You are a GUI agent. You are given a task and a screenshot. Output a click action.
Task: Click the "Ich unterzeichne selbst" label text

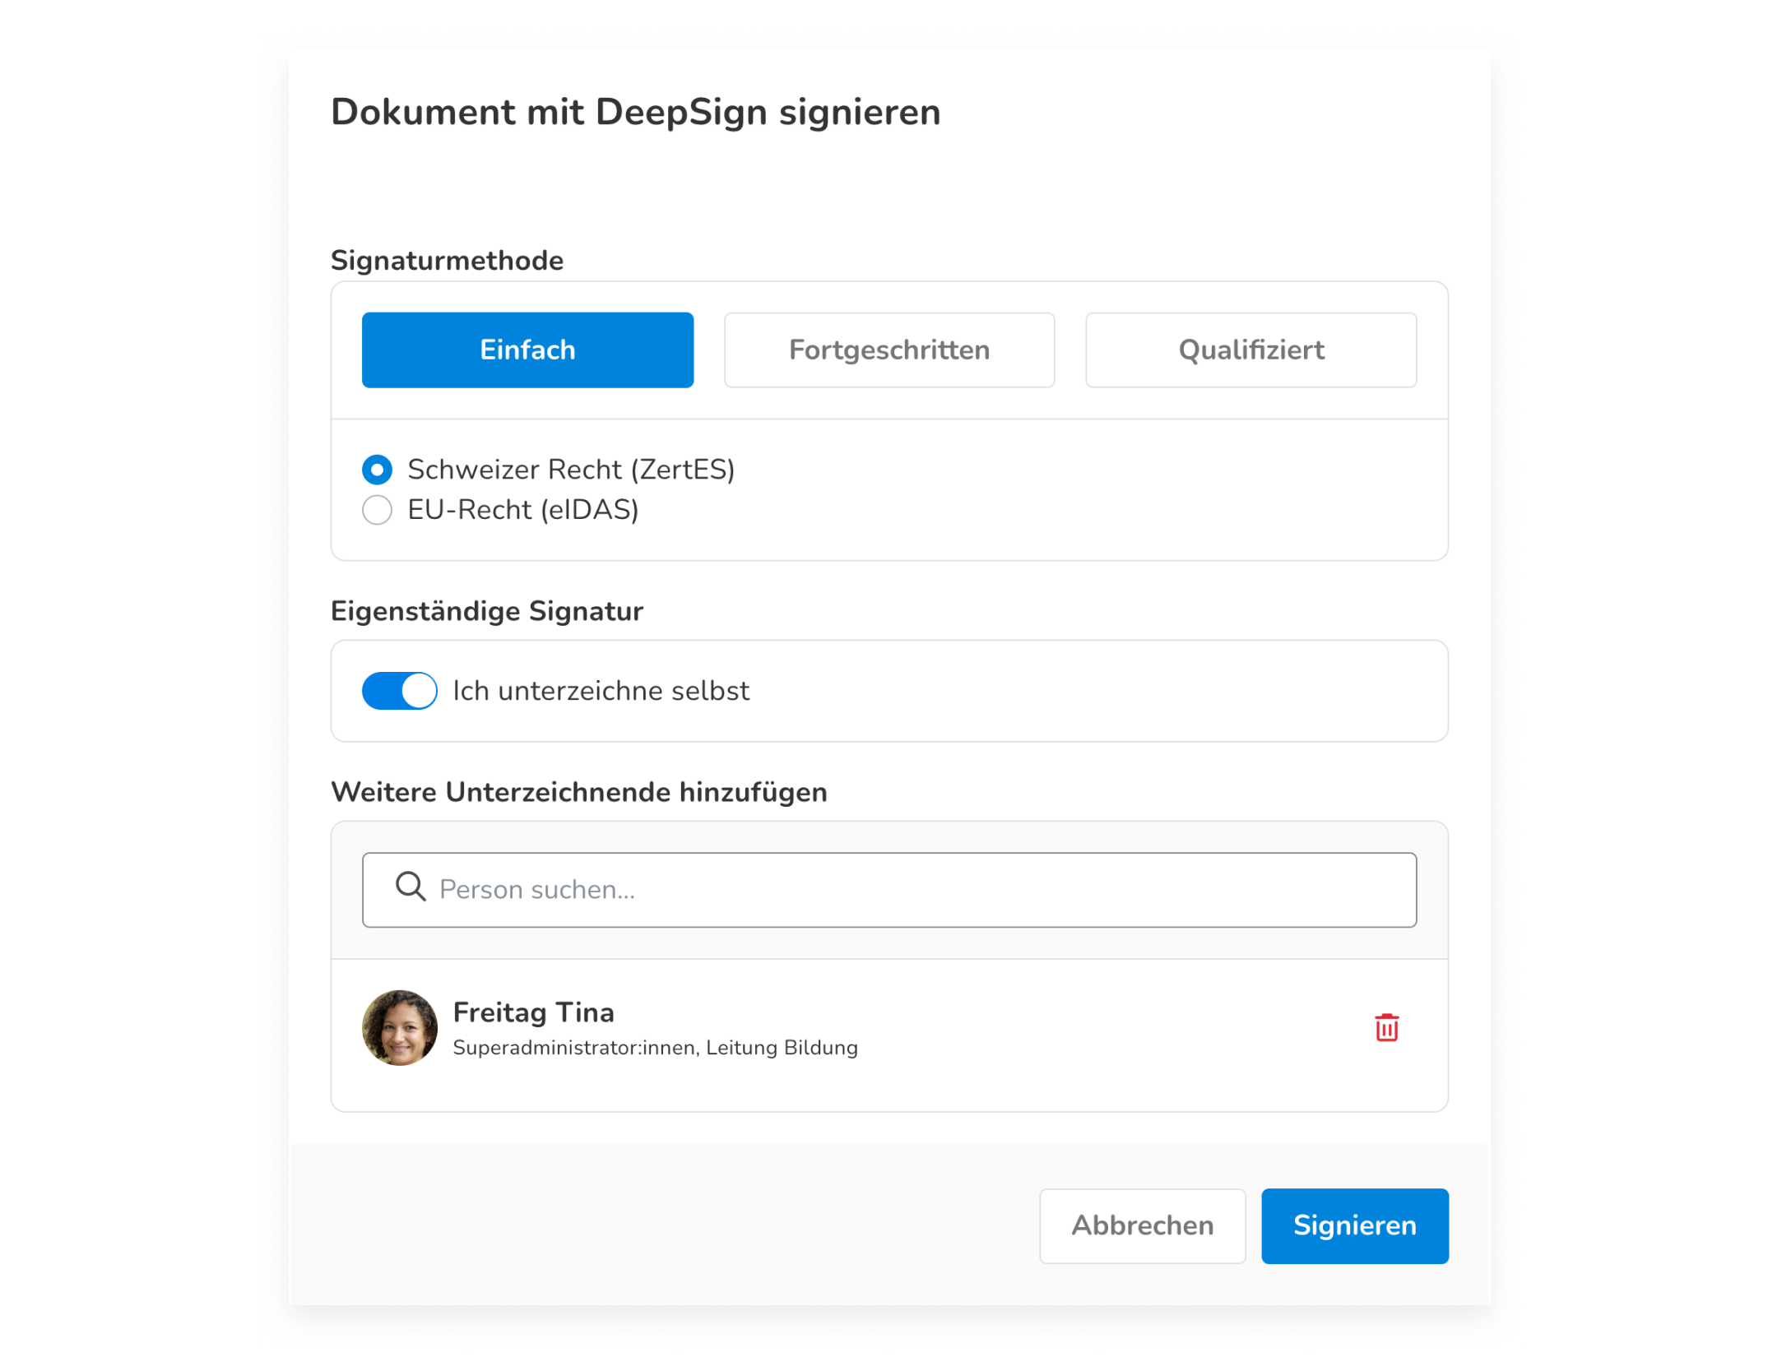601,691
